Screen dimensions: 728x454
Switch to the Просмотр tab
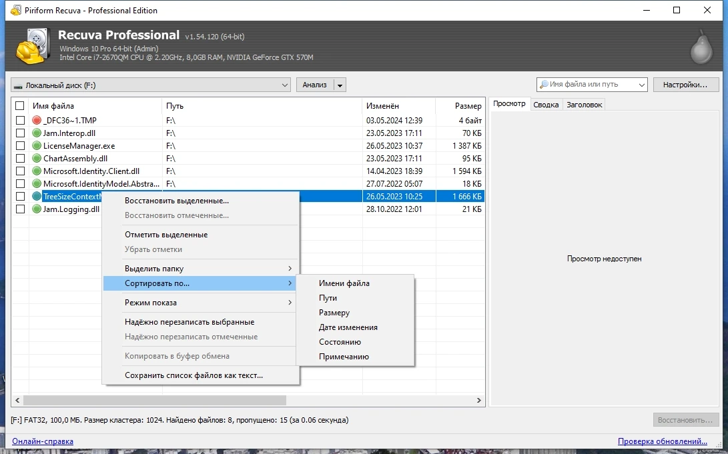tap(509, 104)
